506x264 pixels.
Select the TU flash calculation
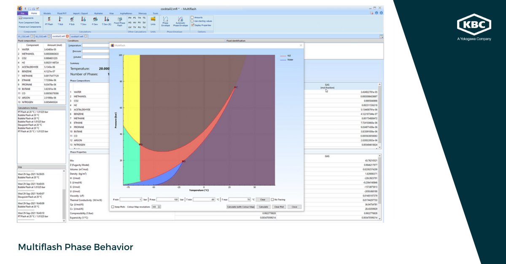pos(144,27)
